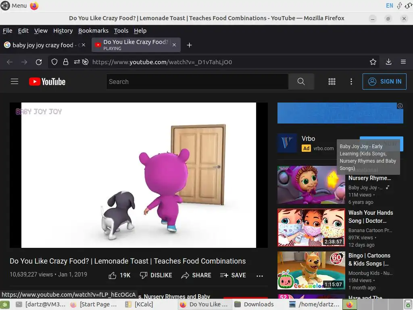Click the video player to pause
413x310 pixels.
point(139,175)
